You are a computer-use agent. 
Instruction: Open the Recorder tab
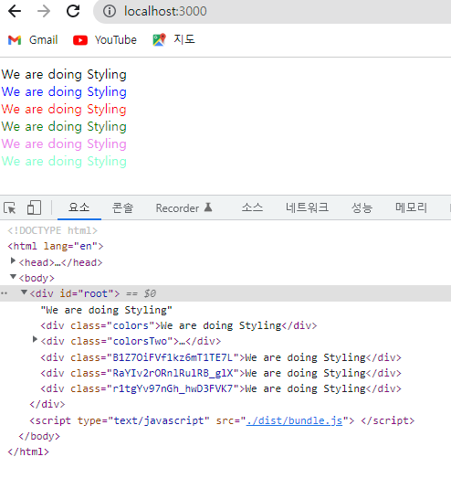tap(184, 207)
